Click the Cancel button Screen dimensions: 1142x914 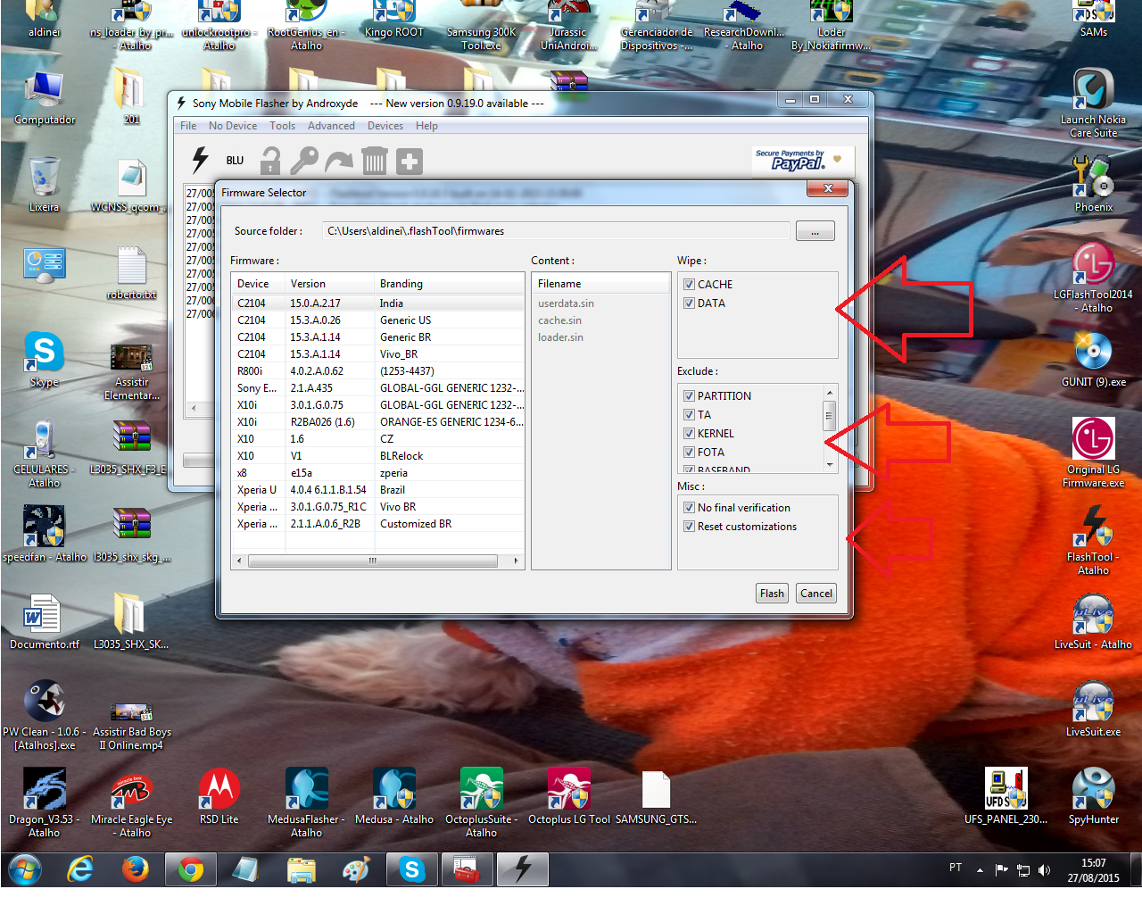(816, 594)
